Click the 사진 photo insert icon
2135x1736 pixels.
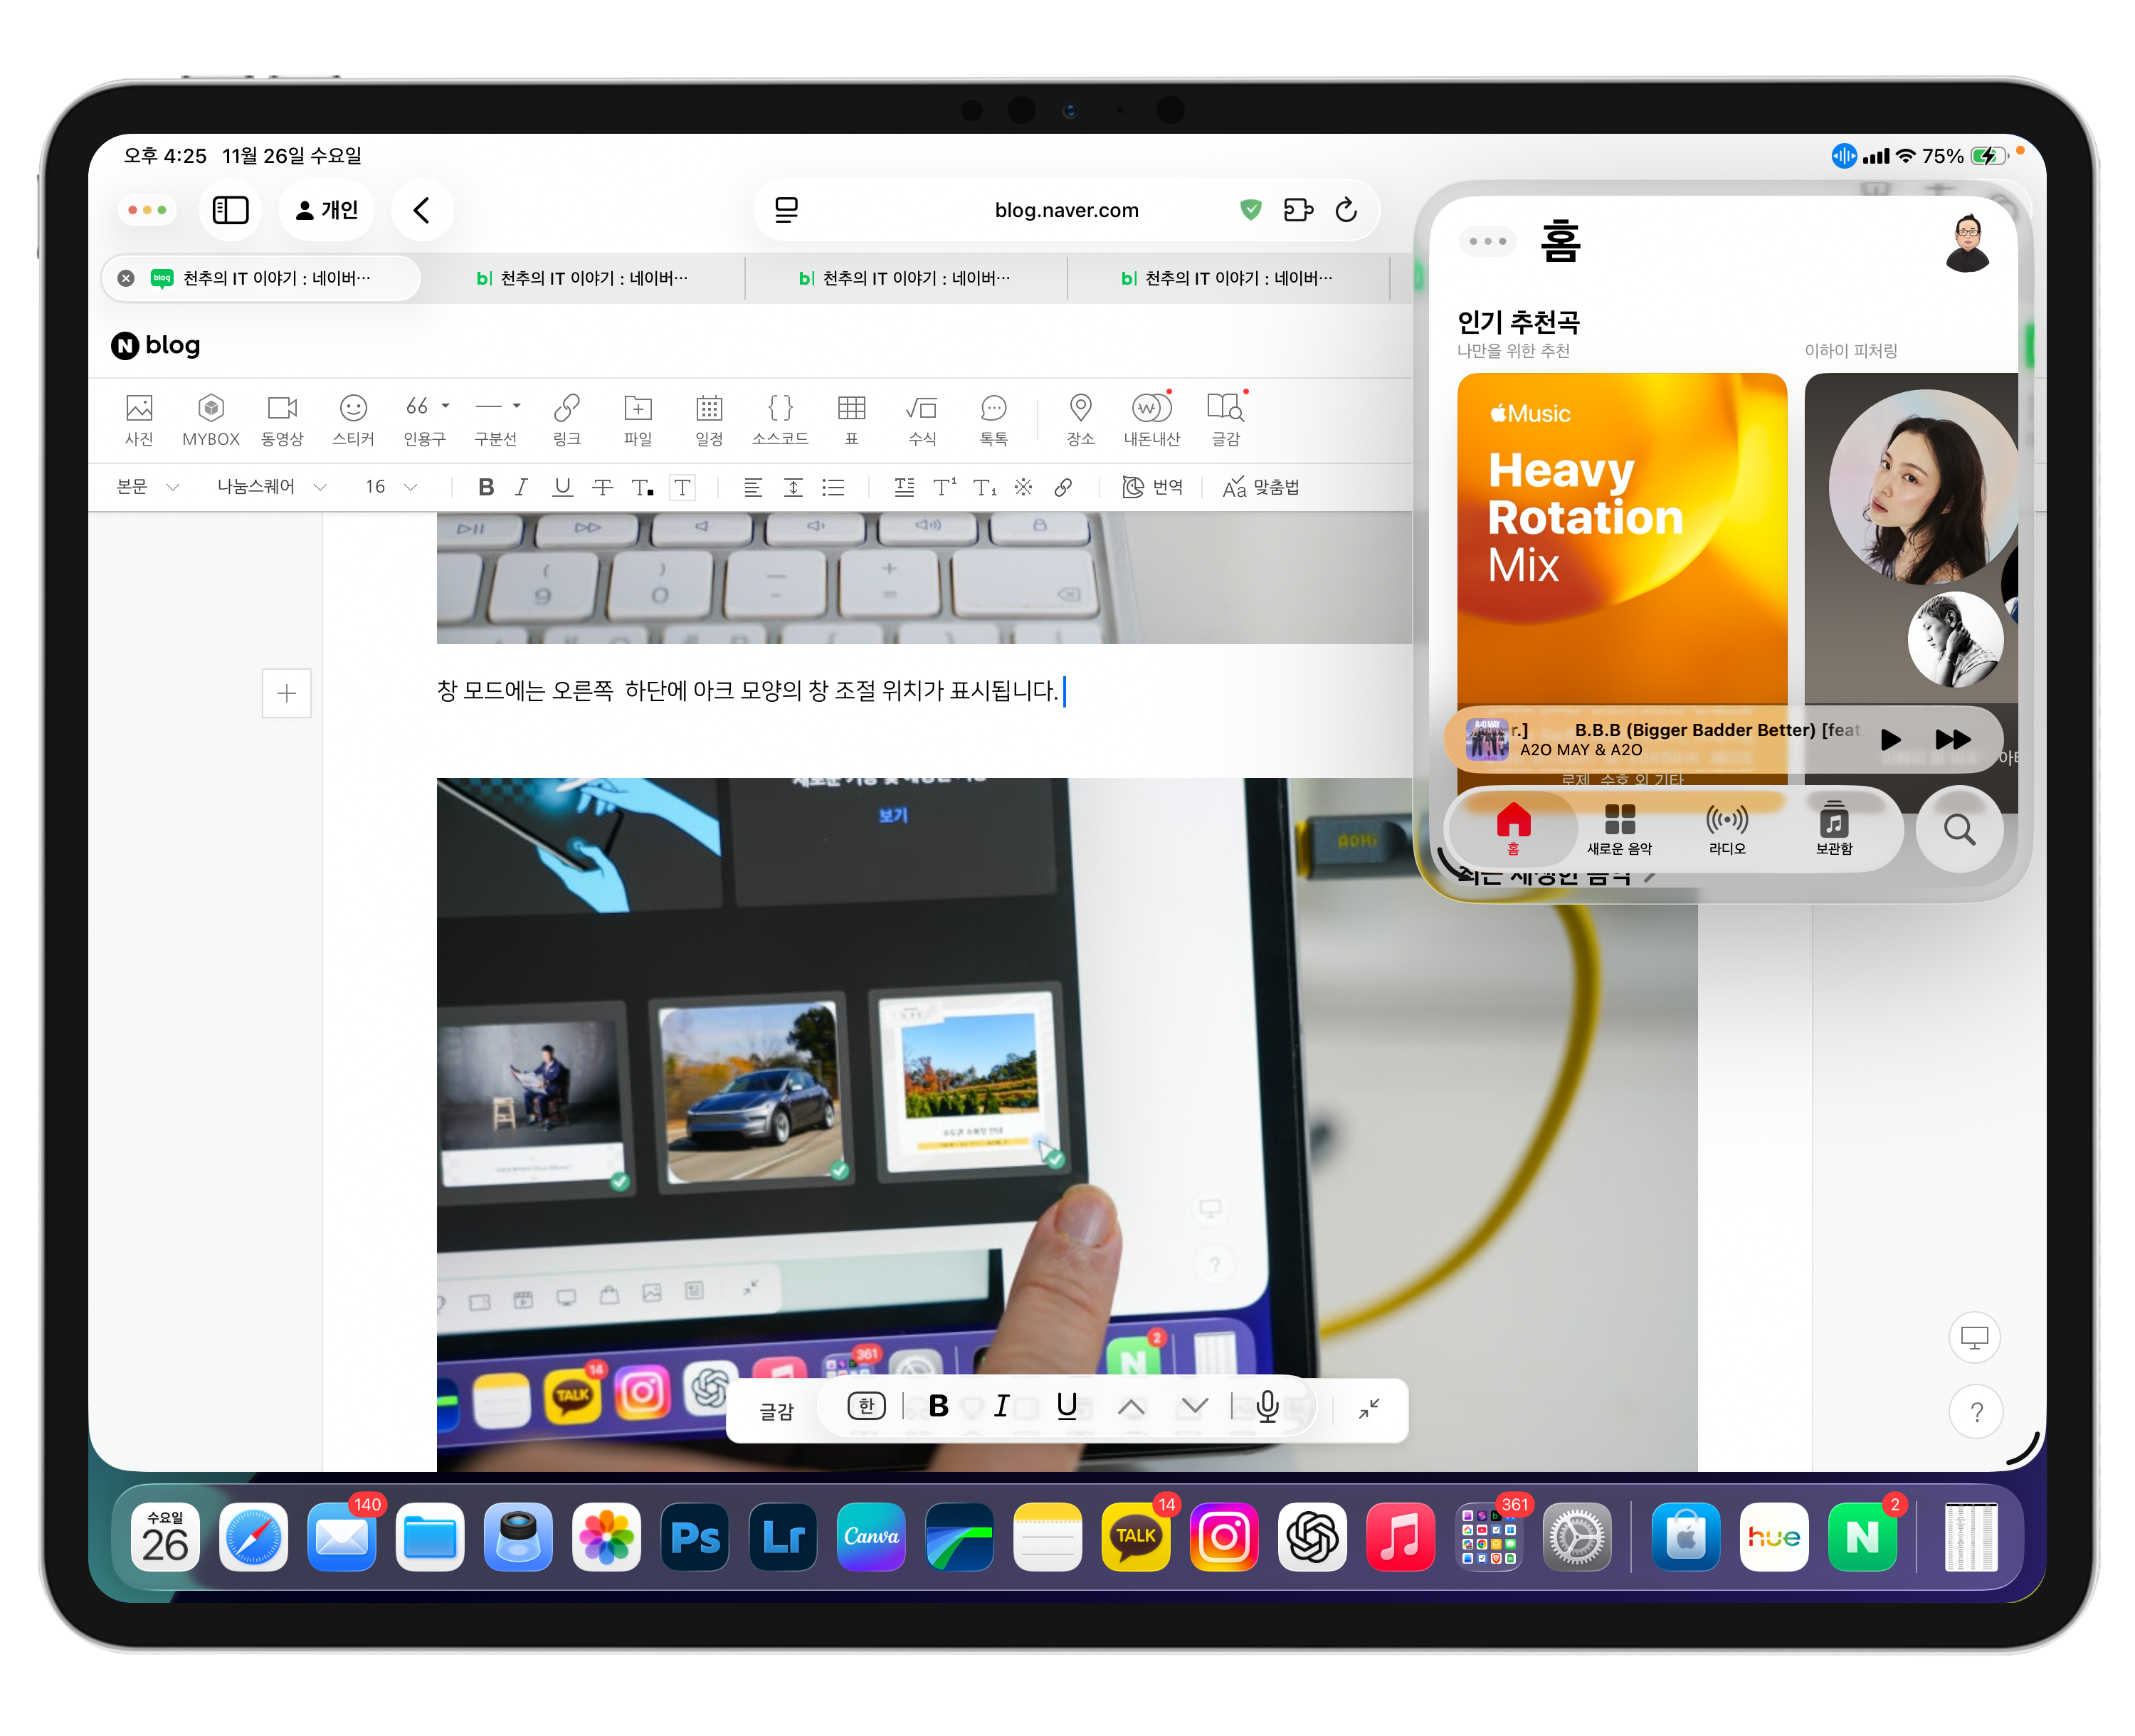pyautogui.click(x=139, y=409)
